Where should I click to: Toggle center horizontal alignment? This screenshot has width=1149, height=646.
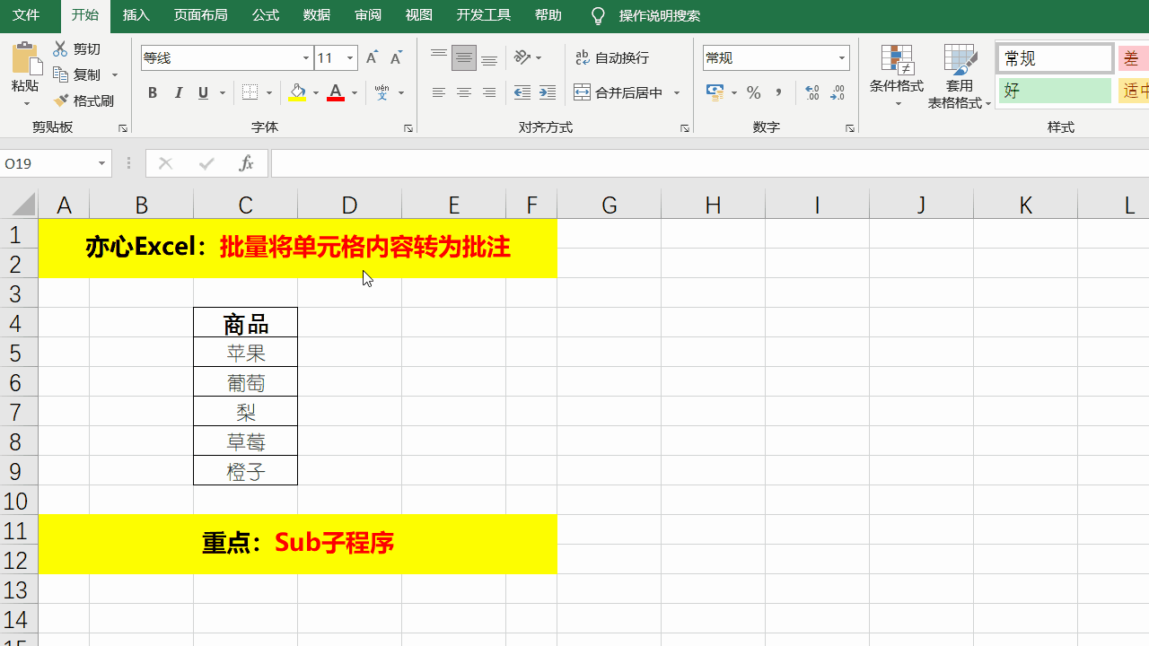464,92
